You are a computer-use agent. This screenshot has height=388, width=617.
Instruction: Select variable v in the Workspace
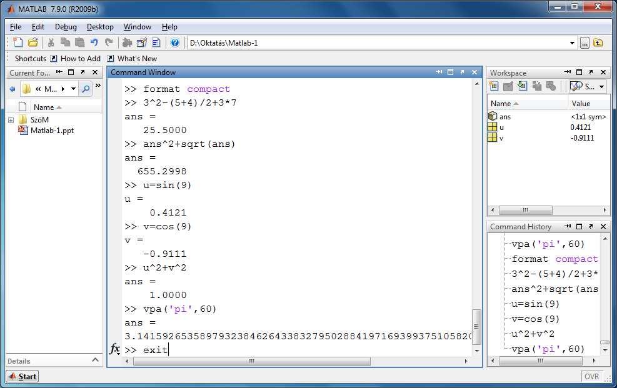[501, 137]
